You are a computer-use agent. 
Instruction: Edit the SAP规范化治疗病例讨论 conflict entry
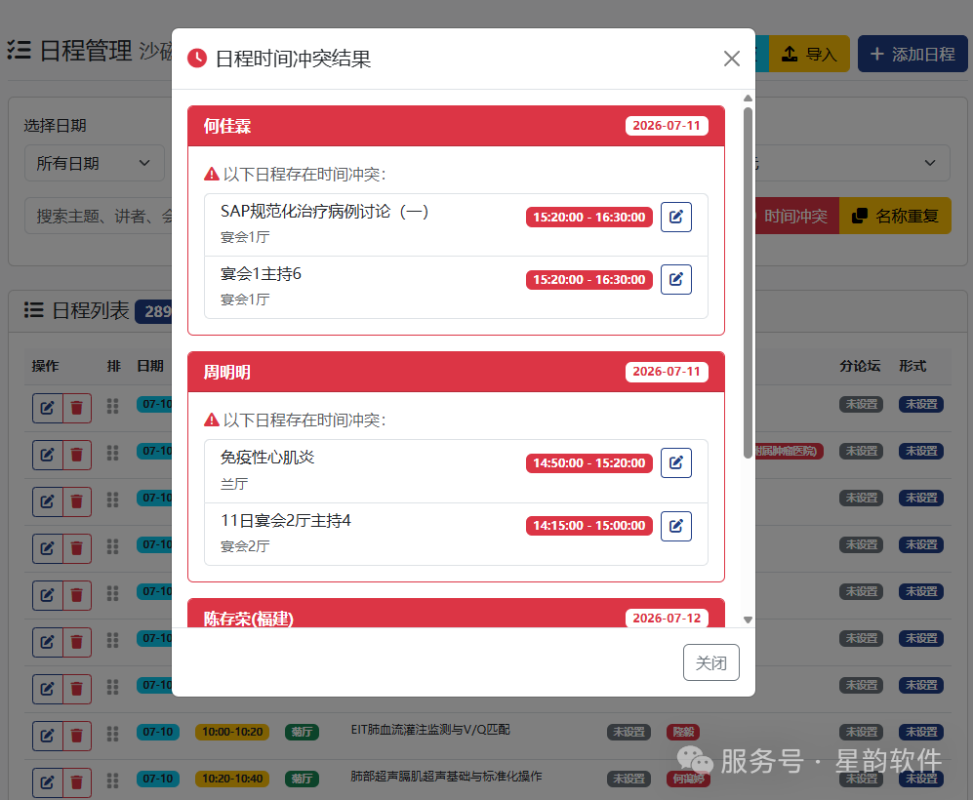click(675, 217)
